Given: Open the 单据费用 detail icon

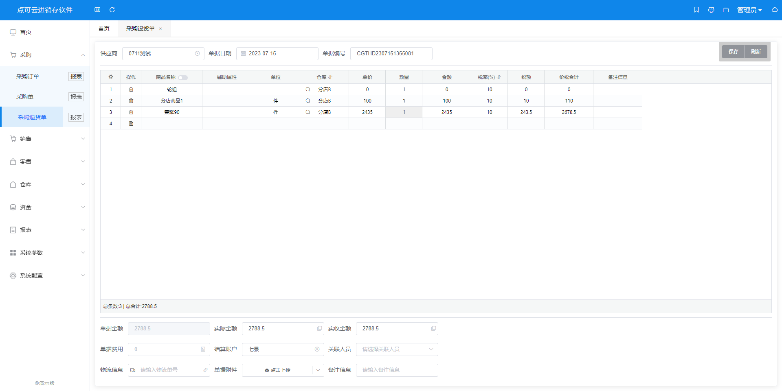Looking at the screenshot, I should [x=203, y=349].
